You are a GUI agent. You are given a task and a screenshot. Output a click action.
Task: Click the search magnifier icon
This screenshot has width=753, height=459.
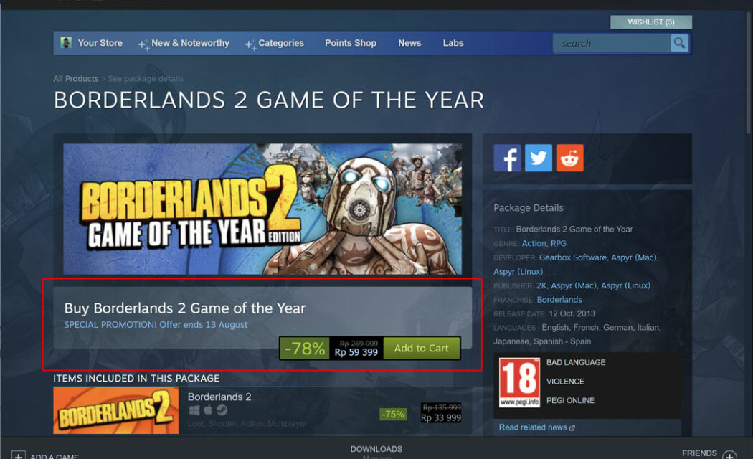[x=680, y=43]
